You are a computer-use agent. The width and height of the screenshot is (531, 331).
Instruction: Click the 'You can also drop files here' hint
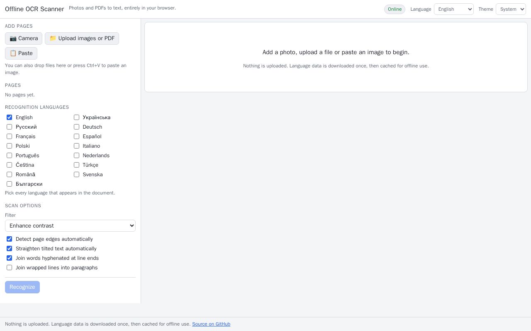click(x=66, y=69)
